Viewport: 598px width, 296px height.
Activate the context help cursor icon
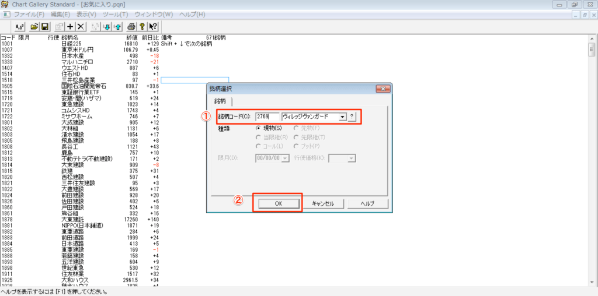153,27
